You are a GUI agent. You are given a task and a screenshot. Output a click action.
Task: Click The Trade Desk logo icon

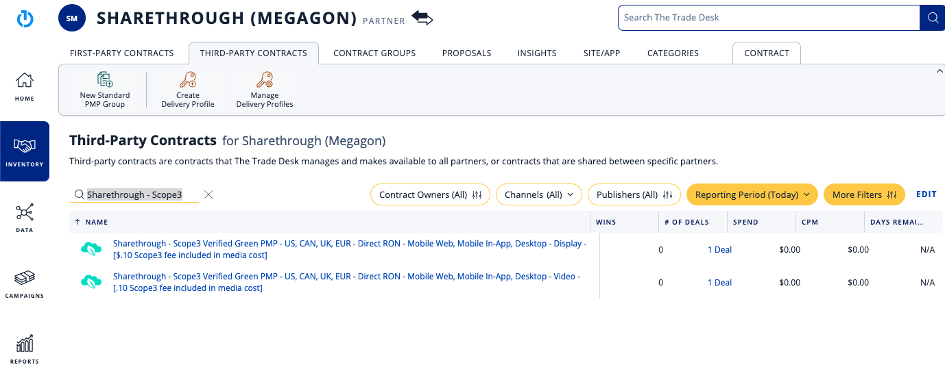pos(25,18)
